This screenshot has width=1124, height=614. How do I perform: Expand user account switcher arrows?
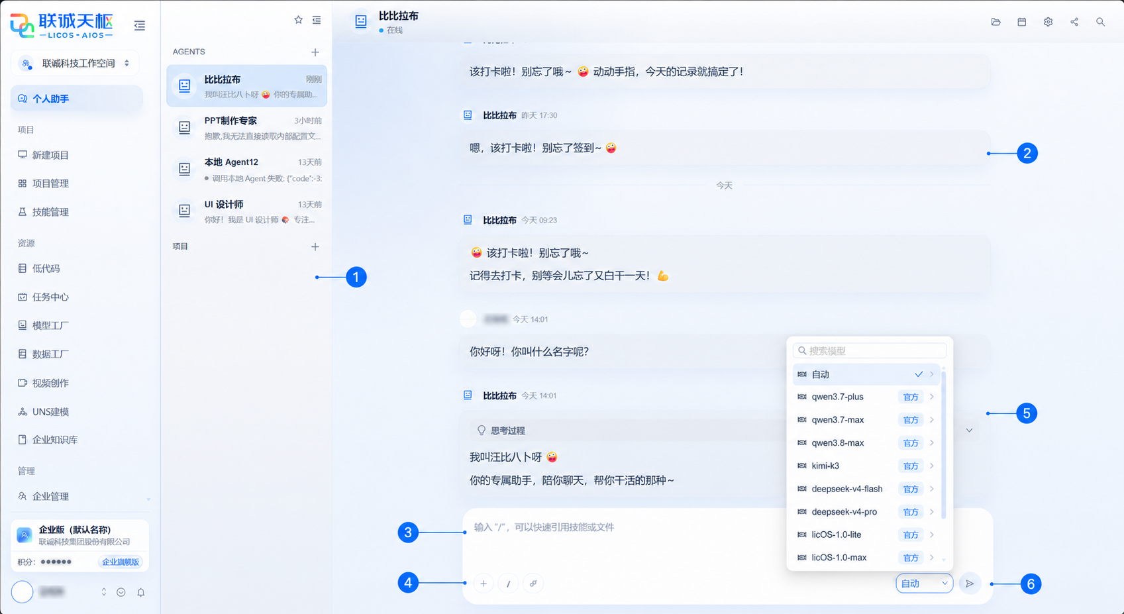click(x=103, y=592)
